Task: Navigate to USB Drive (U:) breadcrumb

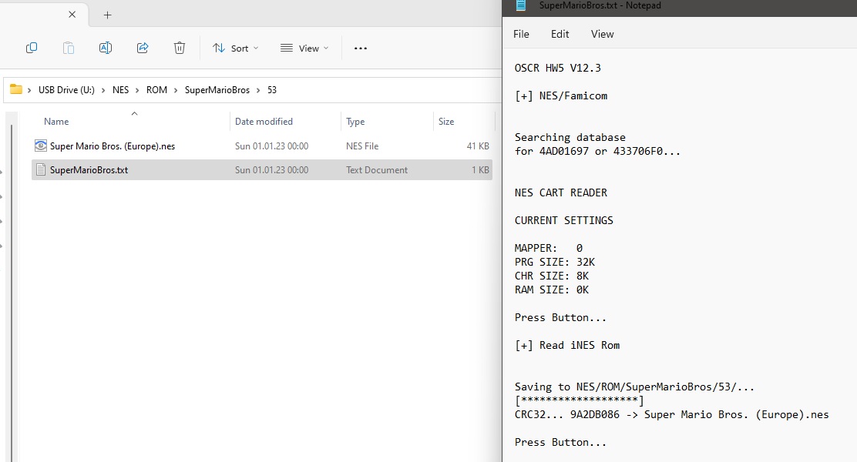Action: (66, 90)
